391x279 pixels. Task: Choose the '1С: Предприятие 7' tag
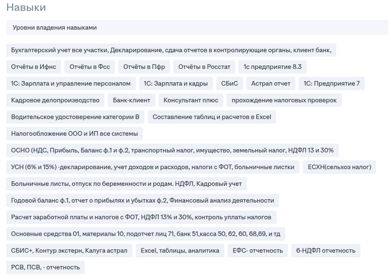[332, 84]
